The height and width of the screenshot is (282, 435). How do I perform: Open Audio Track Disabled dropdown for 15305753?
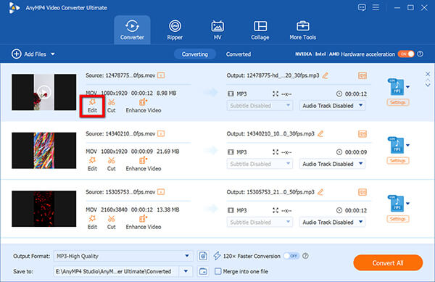click(332, 222)
